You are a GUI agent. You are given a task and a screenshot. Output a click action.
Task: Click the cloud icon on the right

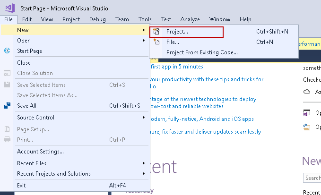point(307,92)
